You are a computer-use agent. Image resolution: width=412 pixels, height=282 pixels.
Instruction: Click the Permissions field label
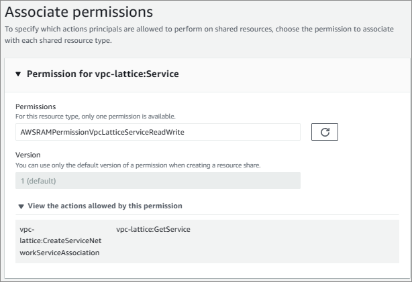(36, 107)
